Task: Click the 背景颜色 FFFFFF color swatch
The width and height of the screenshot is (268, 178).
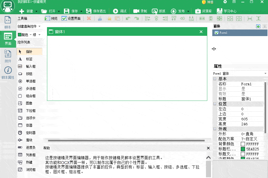Action: coord(243,144)
